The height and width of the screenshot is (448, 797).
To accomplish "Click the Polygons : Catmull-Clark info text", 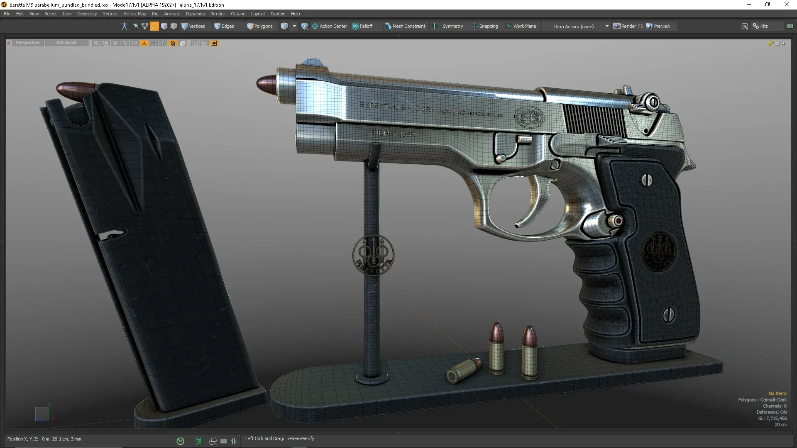I will [762, 400].
